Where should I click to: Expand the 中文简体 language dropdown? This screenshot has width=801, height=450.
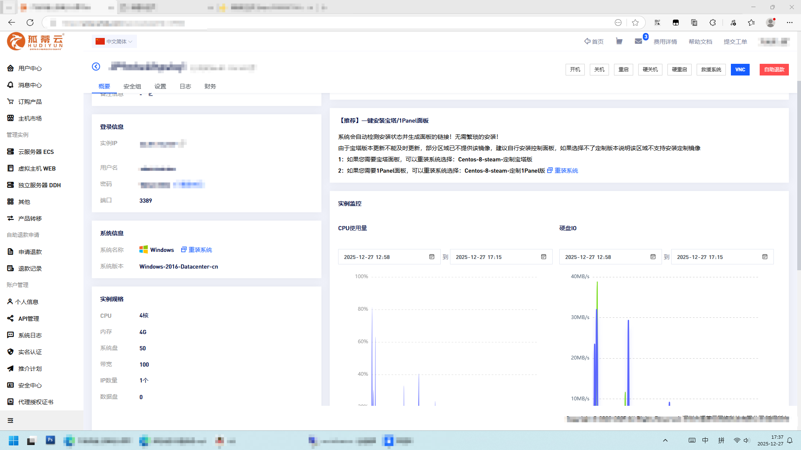click(114, 41)
